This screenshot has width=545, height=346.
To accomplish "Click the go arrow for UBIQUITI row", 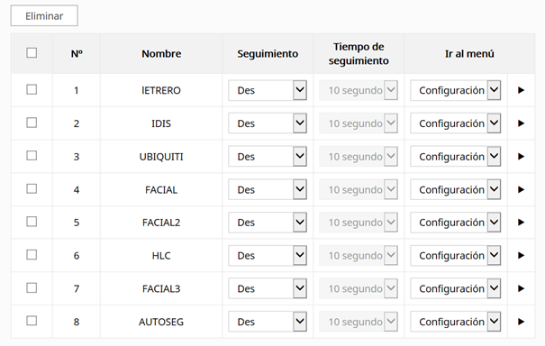I will pyautogui.click(x=521, y=157).
